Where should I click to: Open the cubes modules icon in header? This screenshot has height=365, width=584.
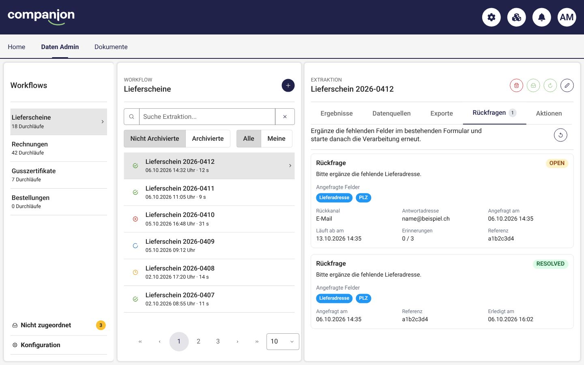click(516, 17)
